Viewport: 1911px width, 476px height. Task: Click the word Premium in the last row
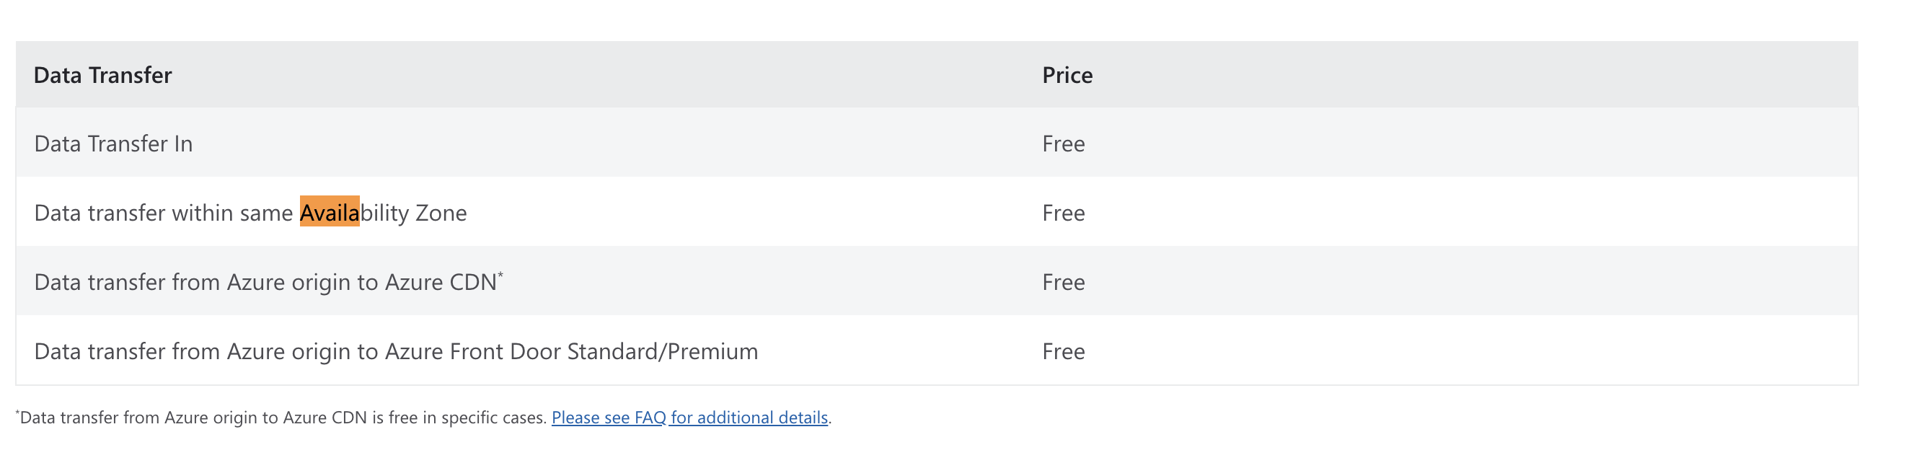[x=712, y=351]
